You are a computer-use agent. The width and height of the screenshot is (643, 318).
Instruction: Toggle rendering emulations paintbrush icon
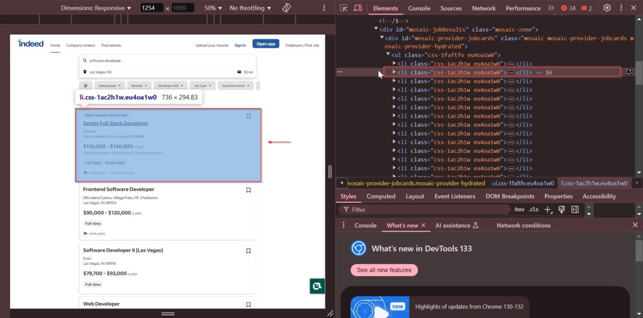pos(562,209)
